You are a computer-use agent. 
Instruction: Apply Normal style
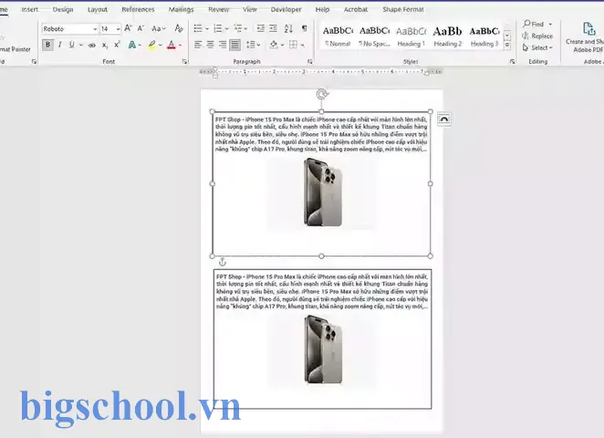tap(338, 36)
